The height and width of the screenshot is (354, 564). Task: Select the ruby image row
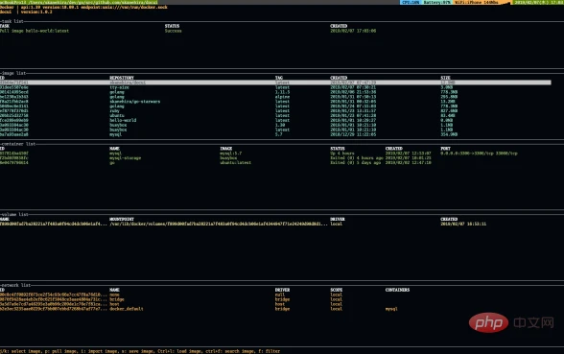[275, 111]
